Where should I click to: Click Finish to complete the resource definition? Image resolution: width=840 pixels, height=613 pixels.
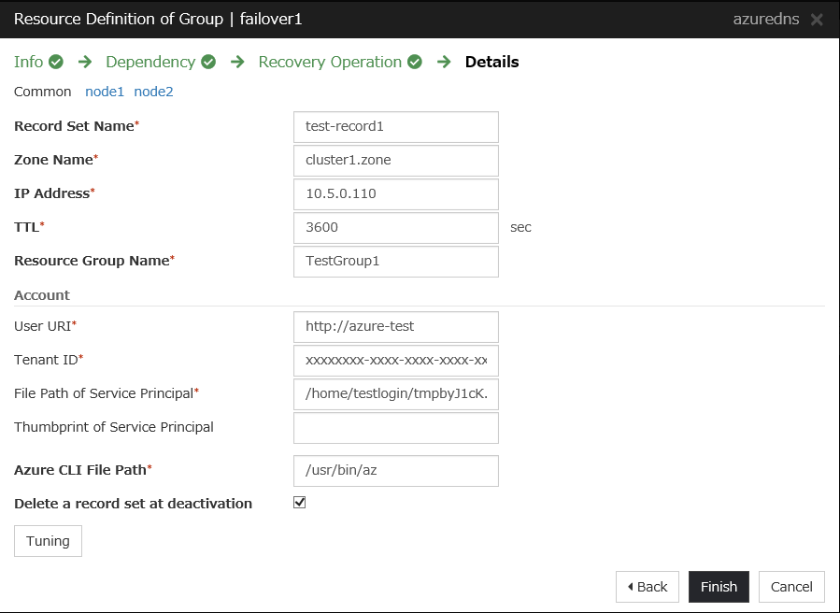[719, 587]
